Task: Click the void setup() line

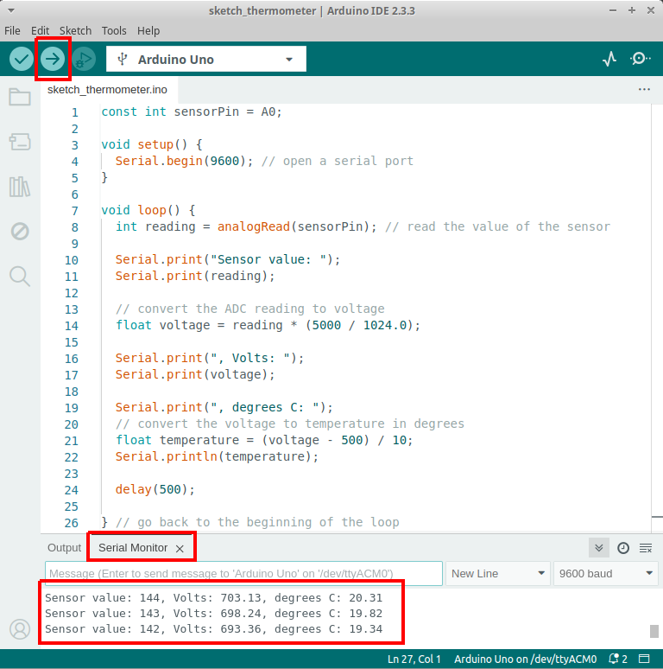Action: 152,144
